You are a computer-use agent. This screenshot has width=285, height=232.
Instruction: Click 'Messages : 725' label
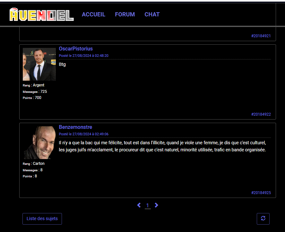pyautogui.click(x=35, y=92)
